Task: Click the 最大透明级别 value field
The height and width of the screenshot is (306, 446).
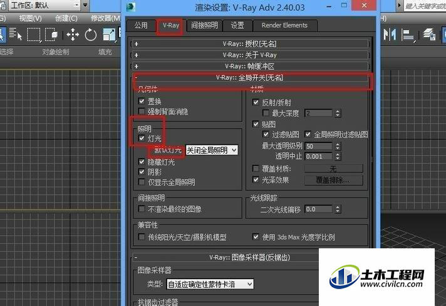Action: tap(318, 146)
